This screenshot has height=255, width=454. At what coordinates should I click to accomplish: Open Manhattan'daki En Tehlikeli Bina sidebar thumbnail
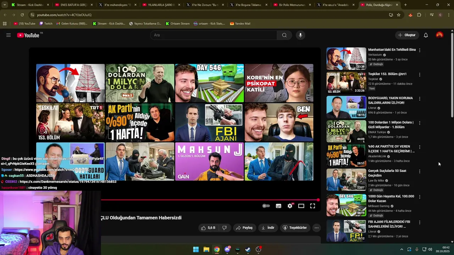346,58
